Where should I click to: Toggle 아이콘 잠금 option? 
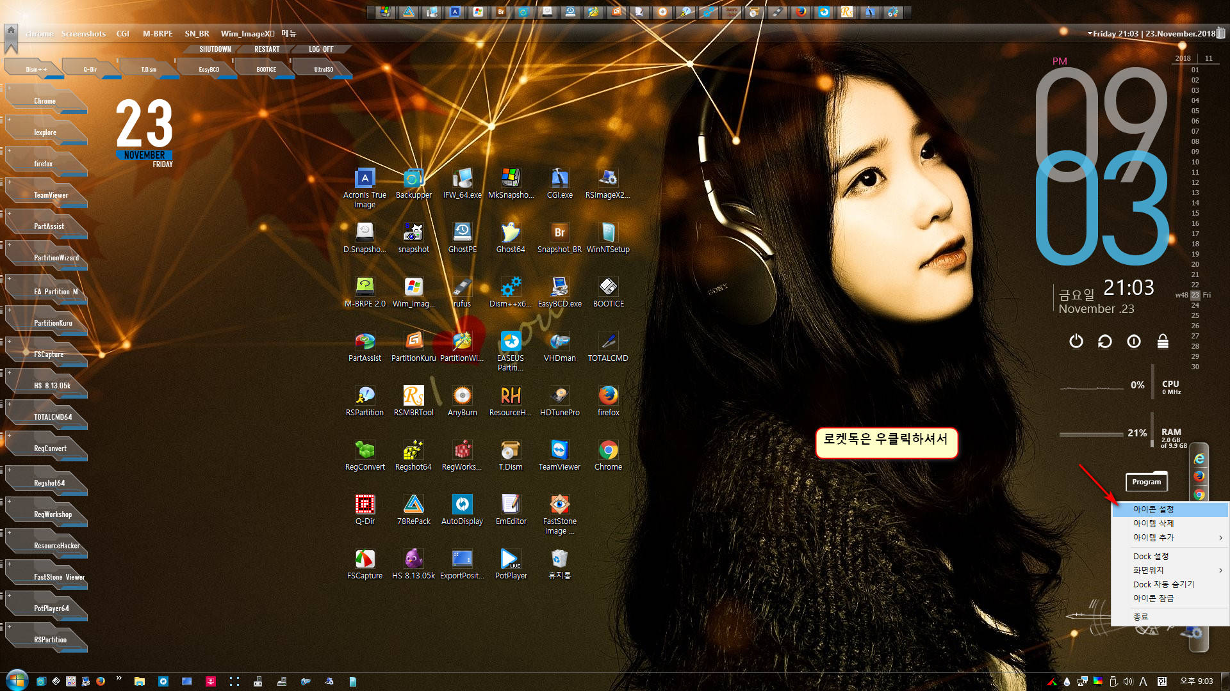1170,598
